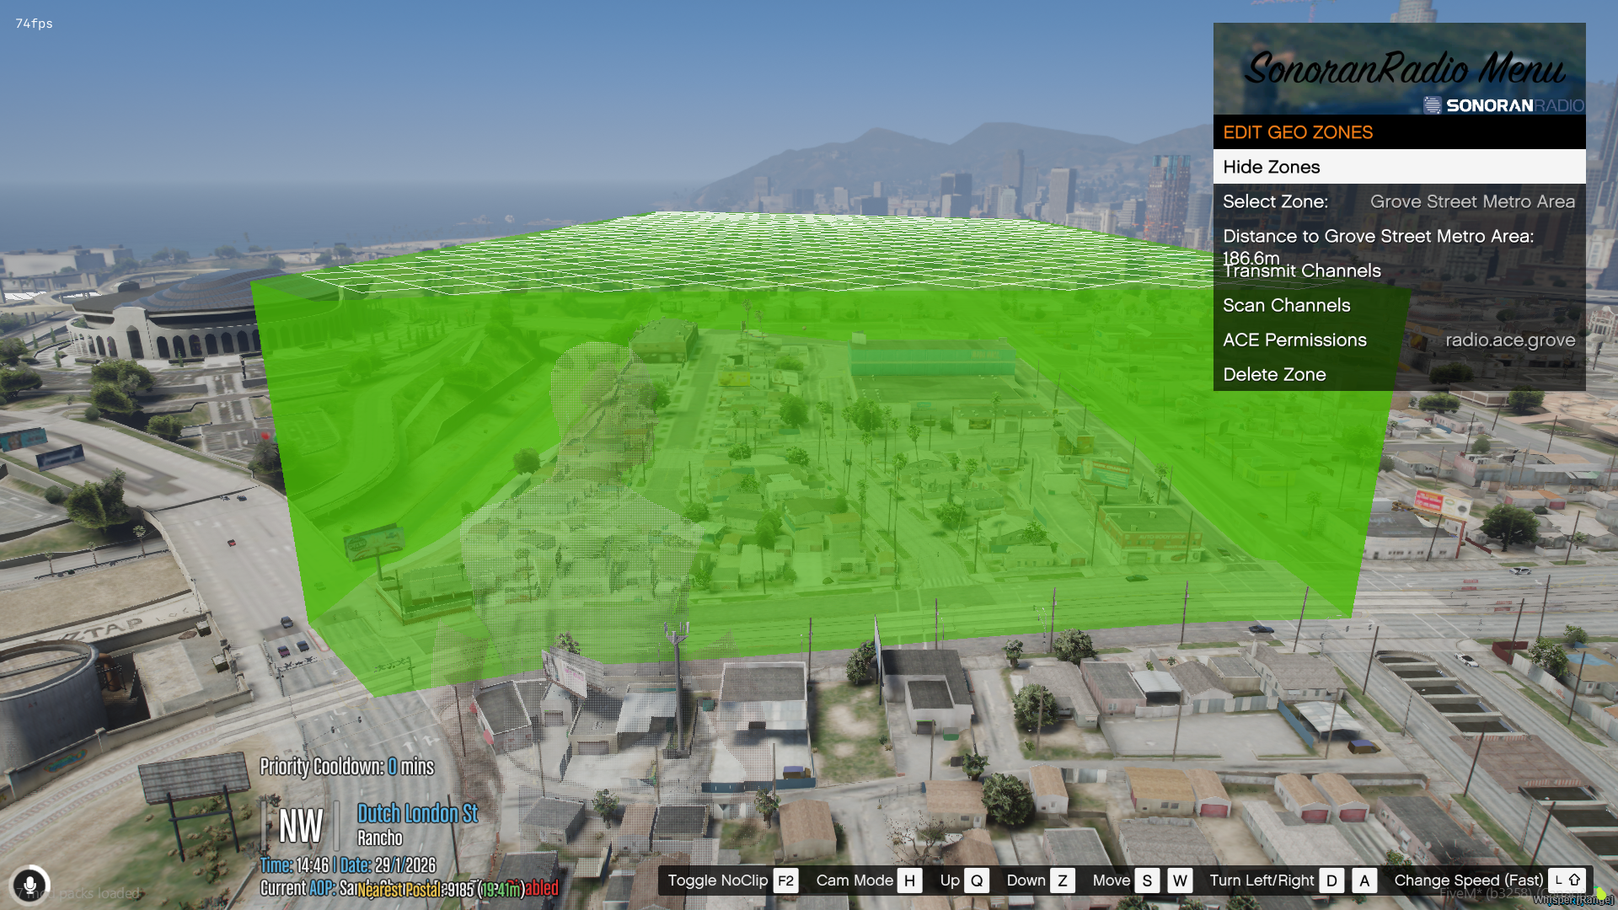Toggle Hide Zones menu option
Screen dimensions: 1618x910
click(x=1399, y=167)
